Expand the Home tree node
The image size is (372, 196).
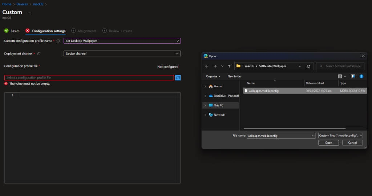[x=205, y=87]
